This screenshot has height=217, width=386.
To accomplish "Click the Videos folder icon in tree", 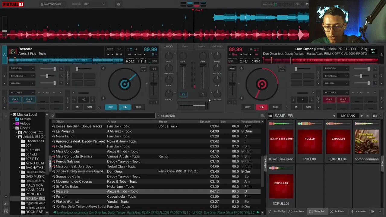I will 17,124.
